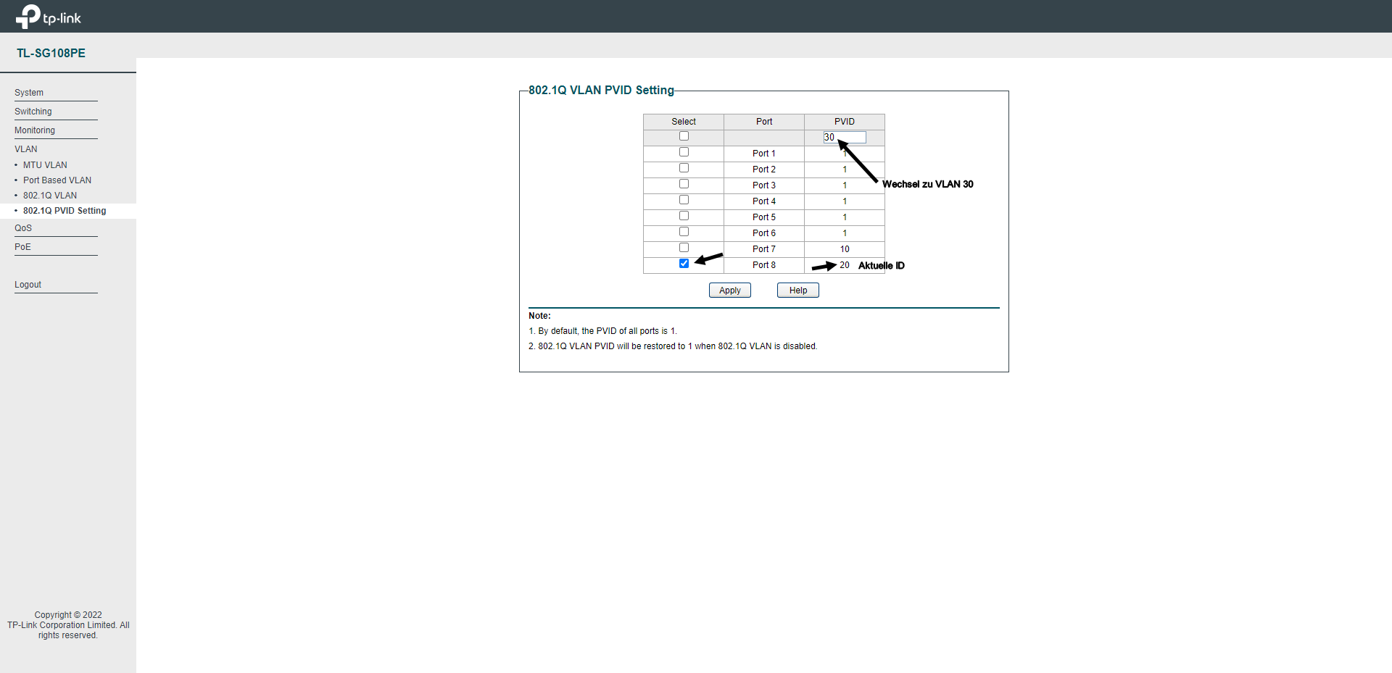Click the Port 3 label cell
The width and height of the screenshot is (1392, 673).
point(764,185)
